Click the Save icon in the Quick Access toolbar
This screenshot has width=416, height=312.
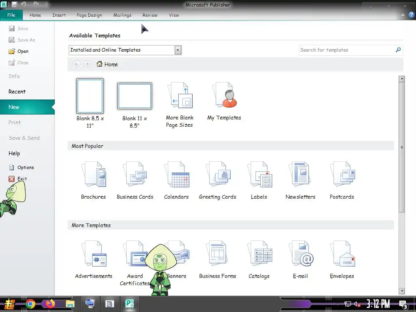[x=14, y=4]
